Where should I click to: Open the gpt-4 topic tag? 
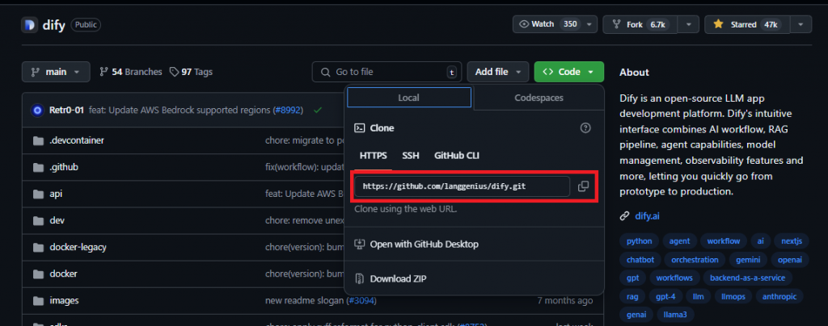coord(665,296)
